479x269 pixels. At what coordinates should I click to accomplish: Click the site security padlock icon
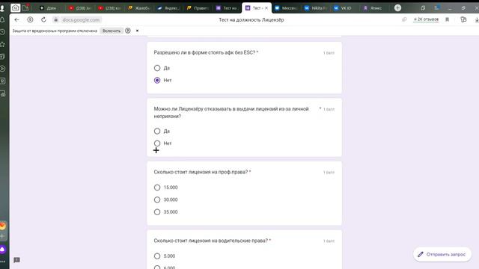[55, 20]
